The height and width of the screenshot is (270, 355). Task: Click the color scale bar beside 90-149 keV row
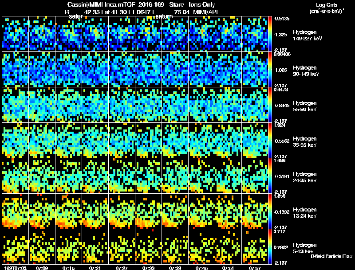tap(270, 70)
